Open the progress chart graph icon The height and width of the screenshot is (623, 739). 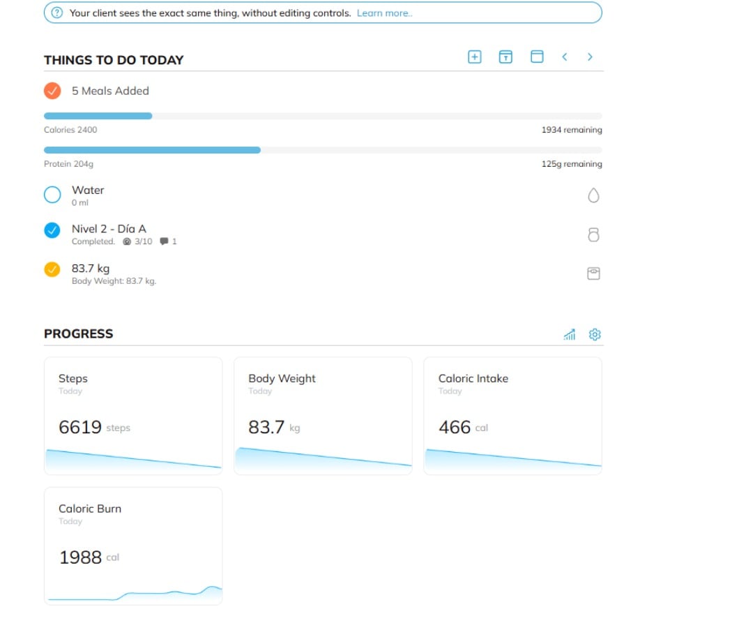[x=570, y=335]
